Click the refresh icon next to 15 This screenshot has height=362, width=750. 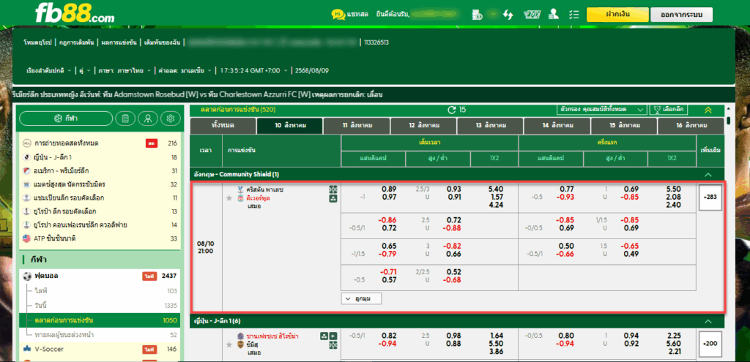[451, 110]
